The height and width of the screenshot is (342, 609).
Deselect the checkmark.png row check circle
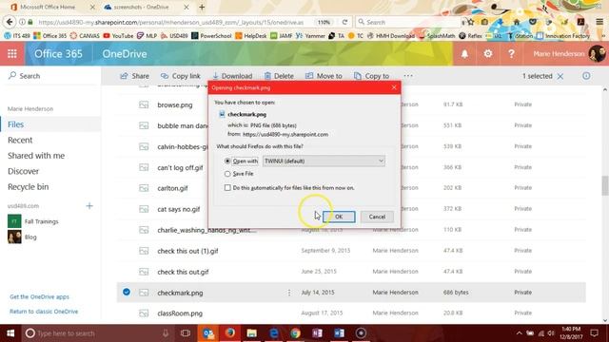(x=127, y=292)
